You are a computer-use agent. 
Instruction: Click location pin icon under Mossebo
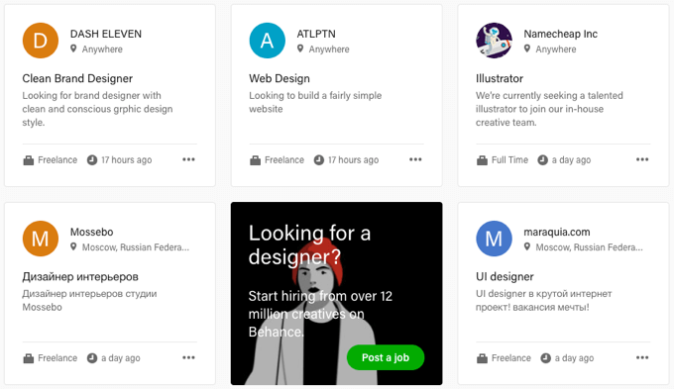click(x=73, y=246)
